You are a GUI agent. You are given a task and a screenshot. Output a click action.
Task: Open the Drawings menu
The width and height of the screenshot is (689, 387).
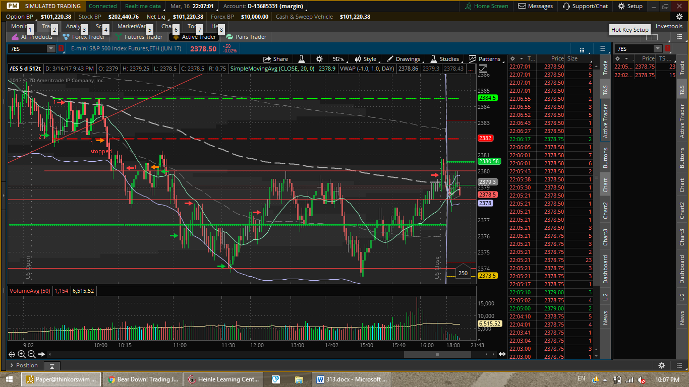pyautogui.click(x=404, y=59)
